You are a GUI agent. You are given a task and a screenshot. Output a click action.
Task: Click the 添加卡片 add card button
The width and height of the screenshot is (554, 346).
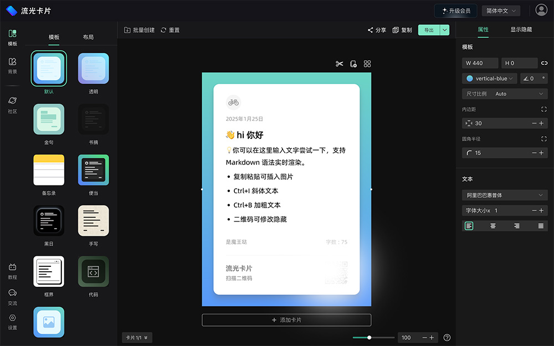click(286, 320)
